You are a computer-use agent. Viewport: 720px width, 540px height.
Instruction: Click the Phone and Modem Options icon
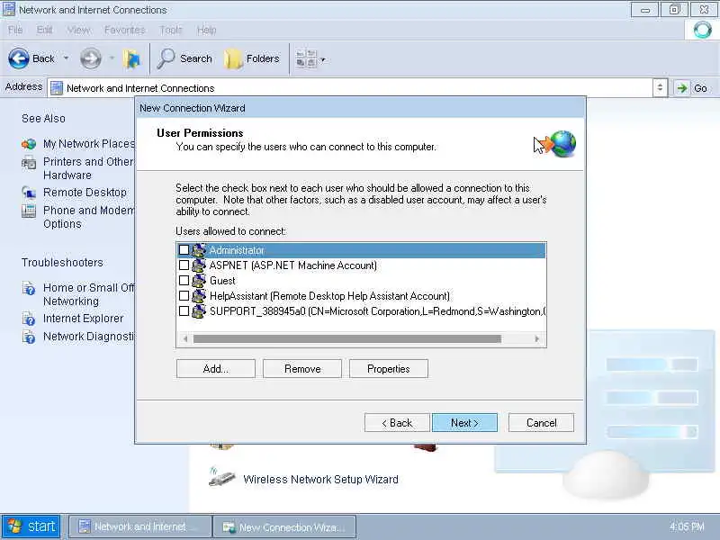click(29, 211)
